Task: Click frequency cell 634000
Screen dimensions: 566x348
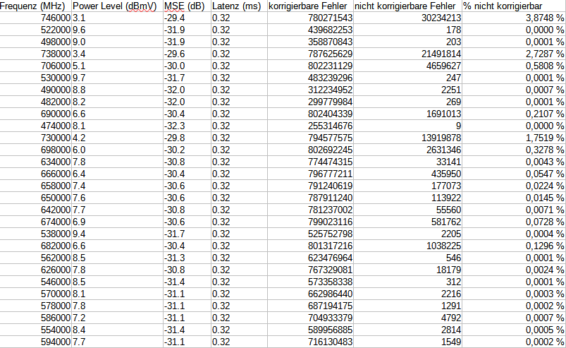Action: [x=36, y=162]
